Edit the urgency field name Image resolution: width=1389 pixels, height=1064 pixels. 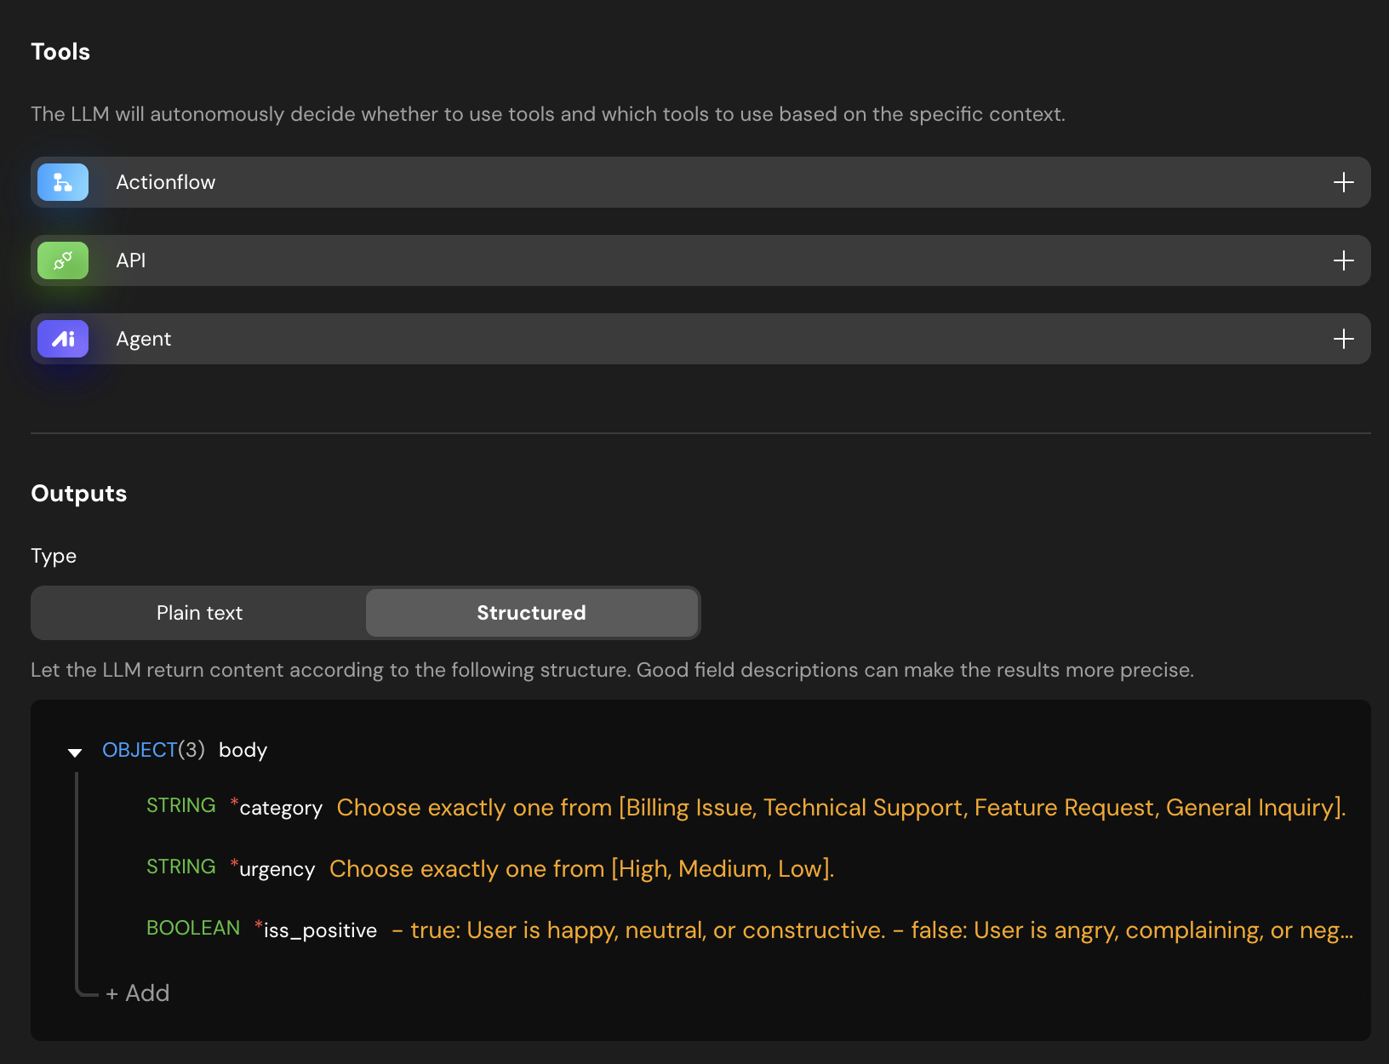[x=277, y=869]
